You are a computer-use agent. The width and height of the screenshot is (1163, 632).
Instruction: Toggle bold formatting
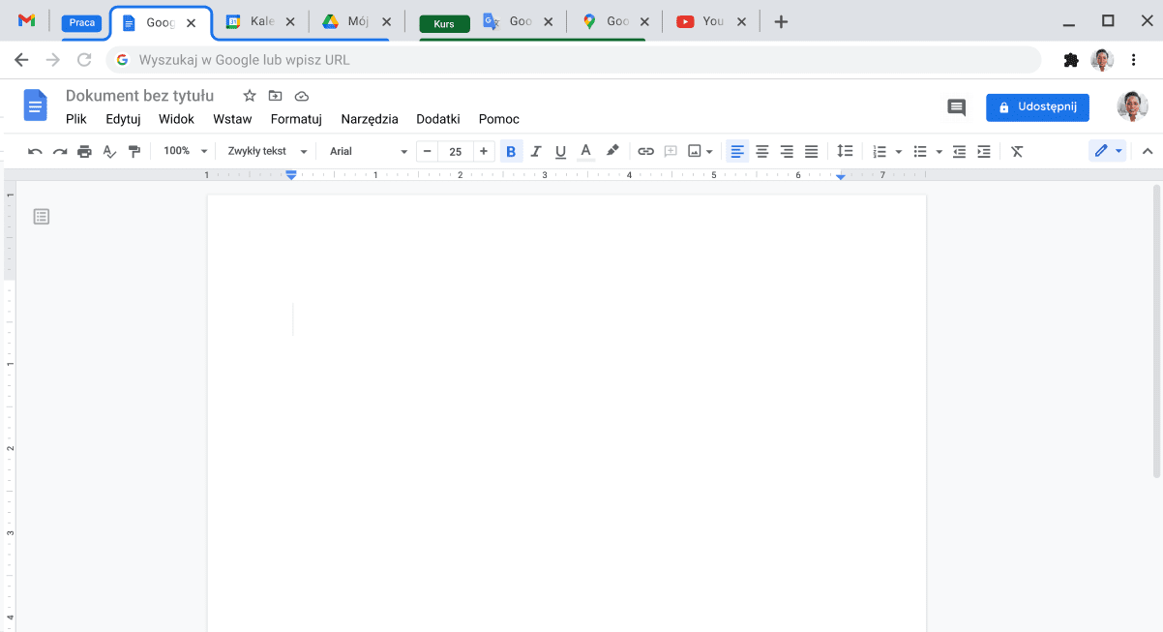coord(511,151)
